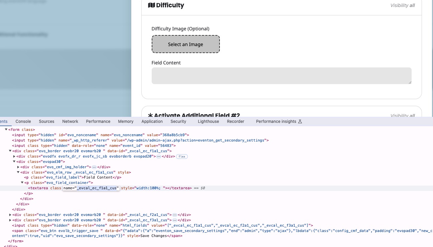Open the Security tab
The image size is (433, 247).
pos(178,121)
